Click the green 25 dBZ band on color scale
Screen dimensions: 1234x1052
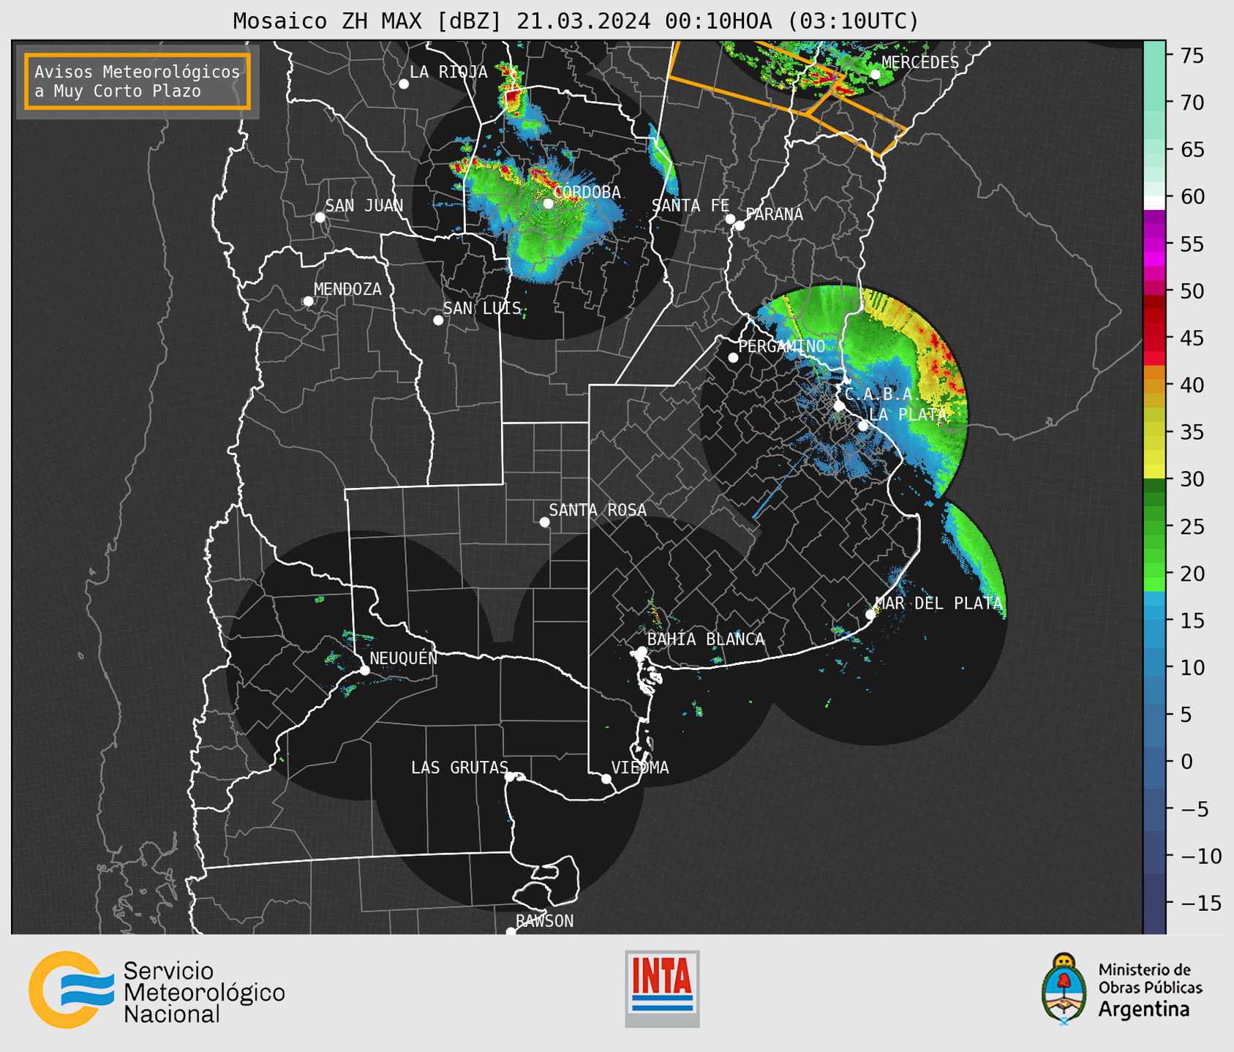click(1154, 526)
